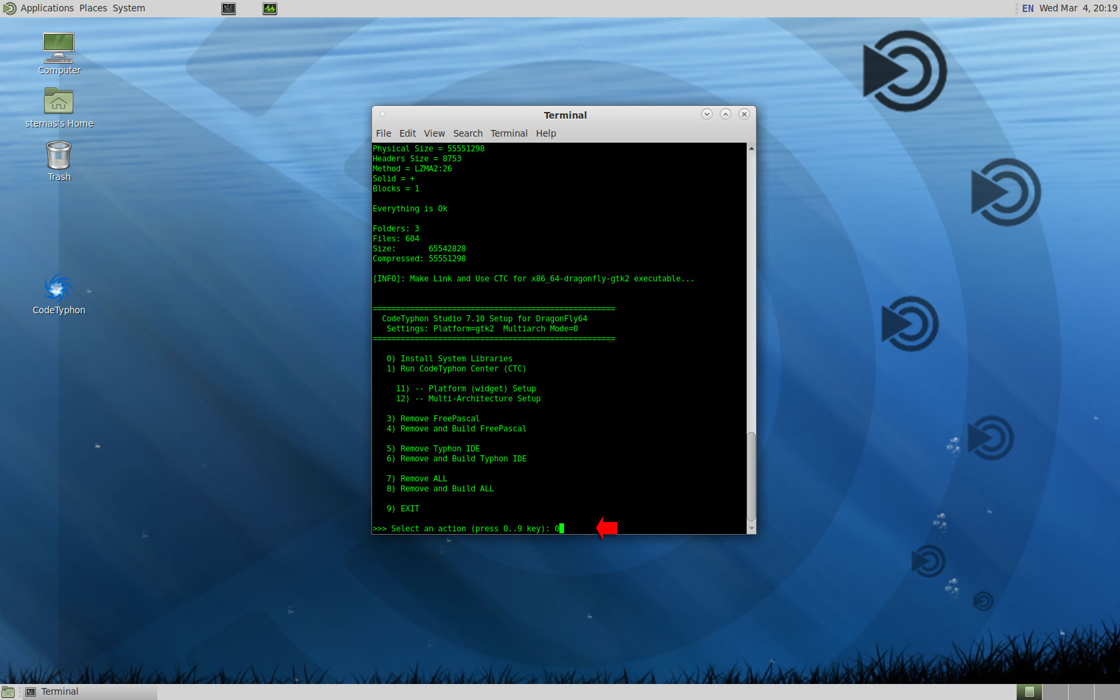Screen dimensions: 1120x700
Task: Click the '5) Remove Typhon IDE' line
Action: click(x=433, y=449)
